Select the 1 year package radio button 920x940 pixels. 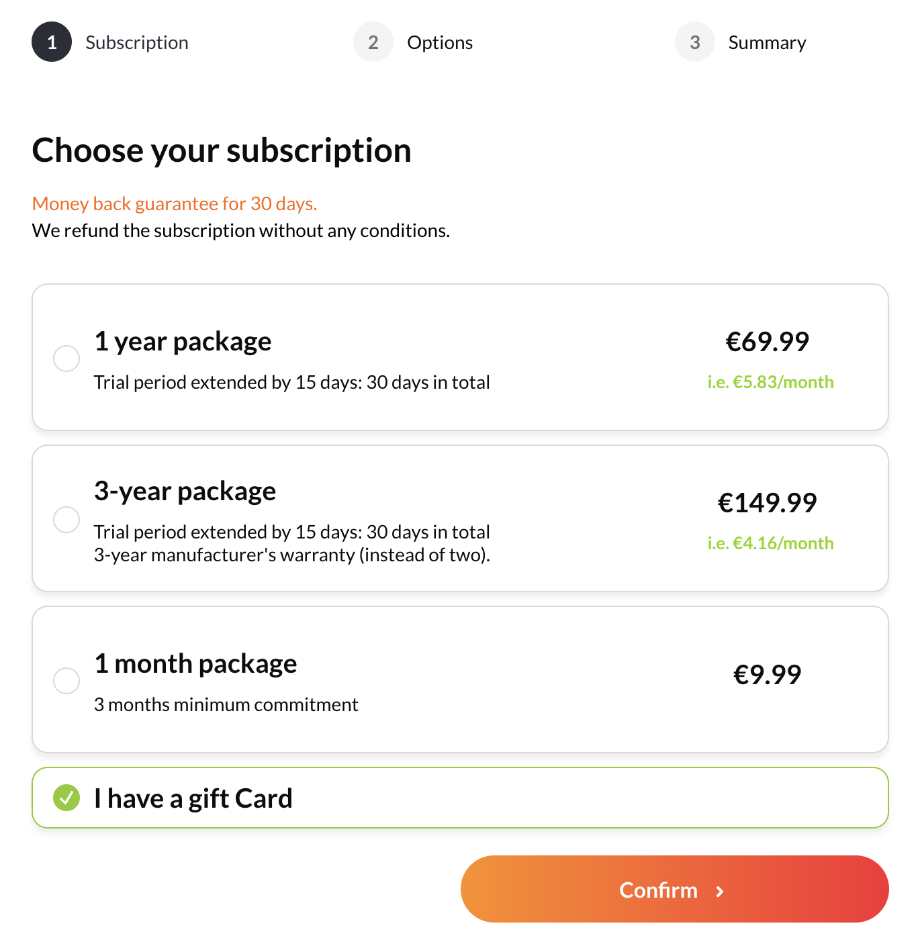(66, 359)
